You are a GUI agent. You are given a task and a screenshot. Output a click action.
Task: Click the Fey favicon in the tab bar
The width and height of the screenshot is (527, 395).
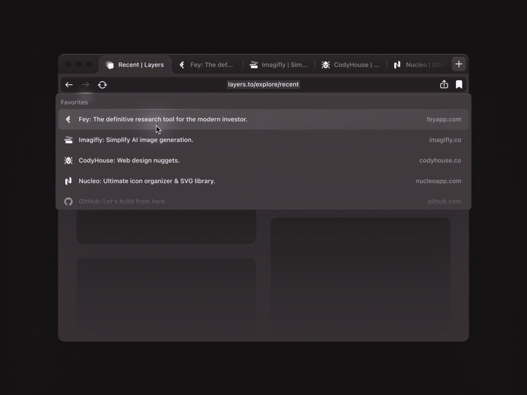point(182,65)
